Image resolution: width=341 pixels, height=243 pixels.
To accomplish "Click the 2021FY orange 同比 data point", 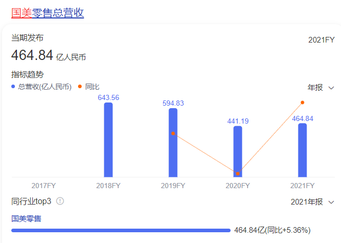I will 302,103.
